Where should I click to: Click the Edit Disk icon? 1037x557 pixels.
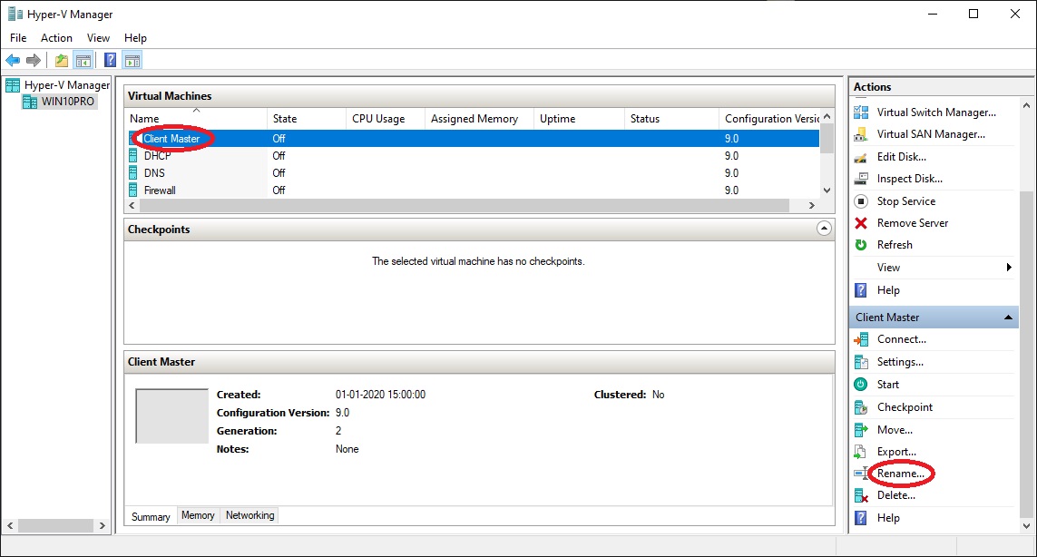(861, 157)
